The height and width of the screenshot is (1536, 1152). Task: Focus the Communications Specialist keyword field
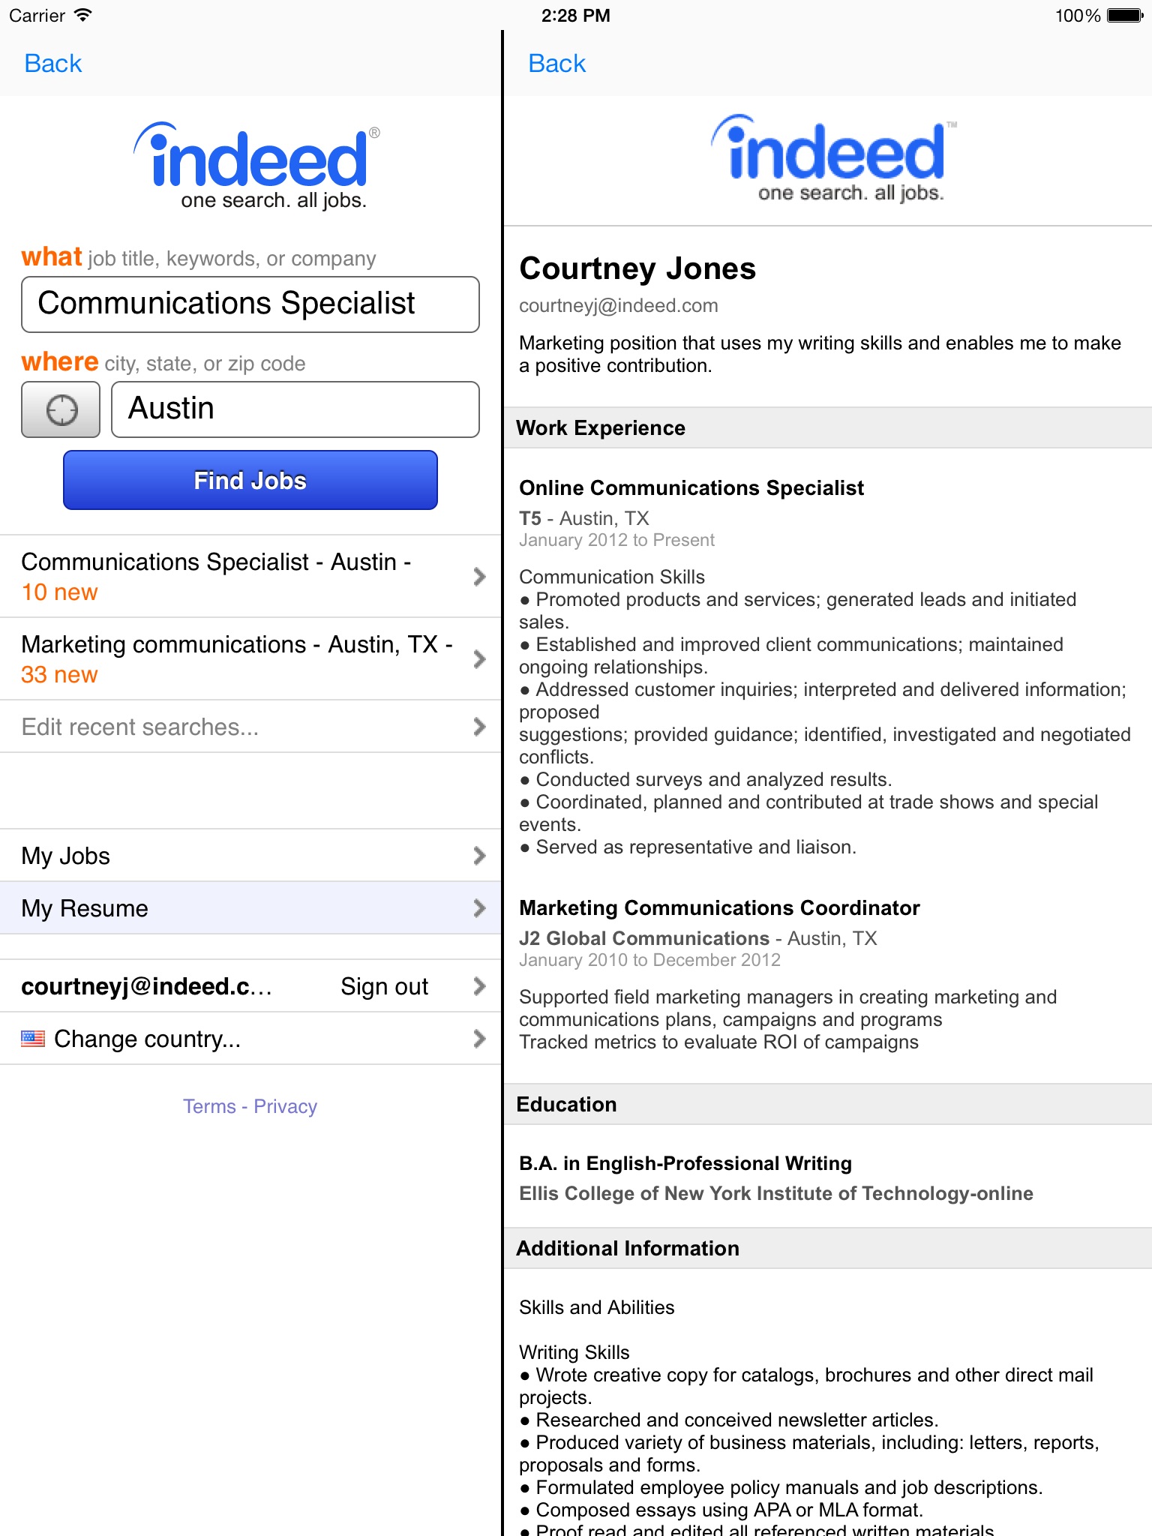tap(250, 304)
